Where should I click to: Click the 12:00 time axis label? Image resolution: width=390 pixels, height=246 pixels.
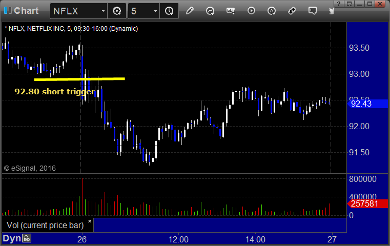click(x=178, y=239)
